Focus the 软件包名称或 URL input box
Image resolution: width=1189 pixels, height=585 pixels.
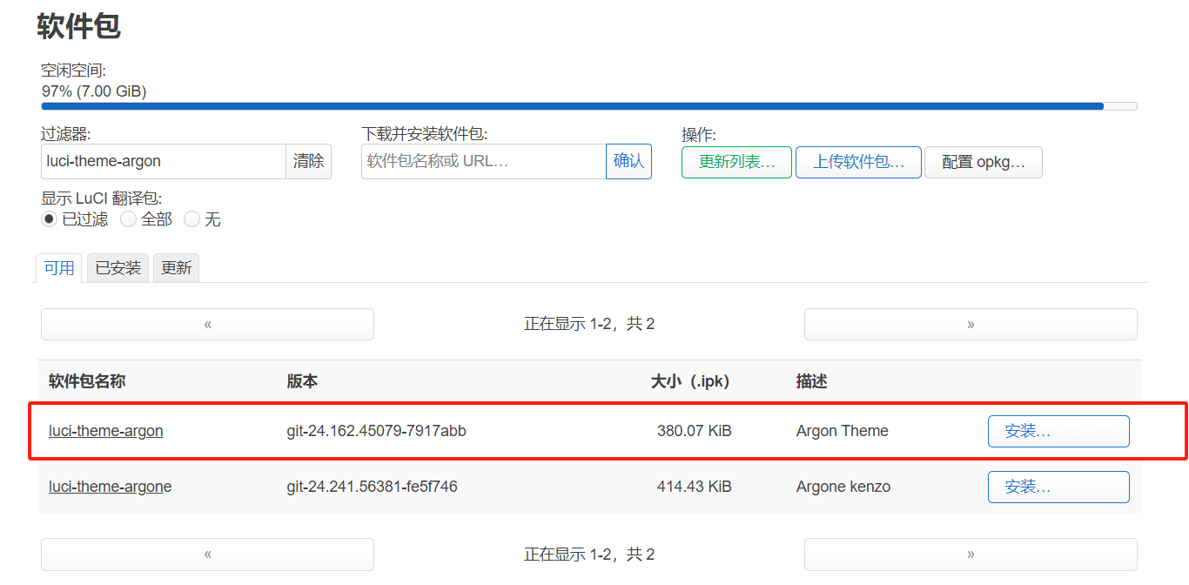[x=483, y=161]
